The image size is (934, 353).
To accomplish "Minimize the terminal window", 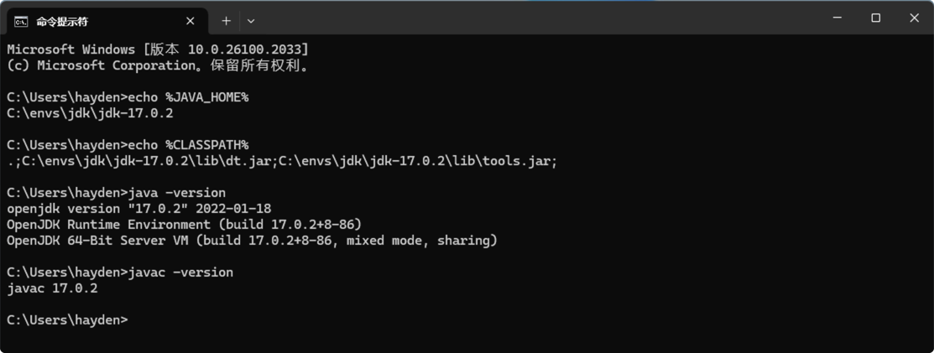I will pos(837,18).
